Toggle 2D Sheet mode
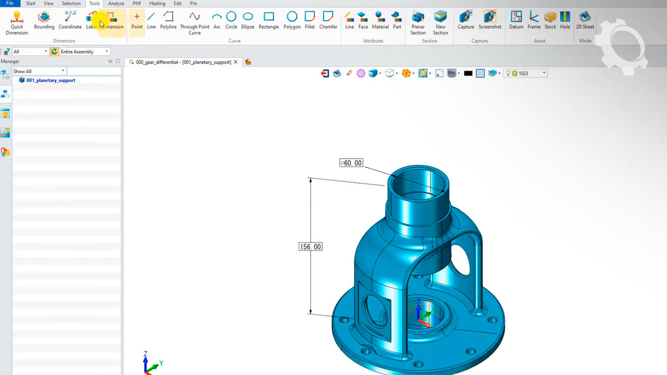Screen dimensions: 667x375 click(585, 21)
